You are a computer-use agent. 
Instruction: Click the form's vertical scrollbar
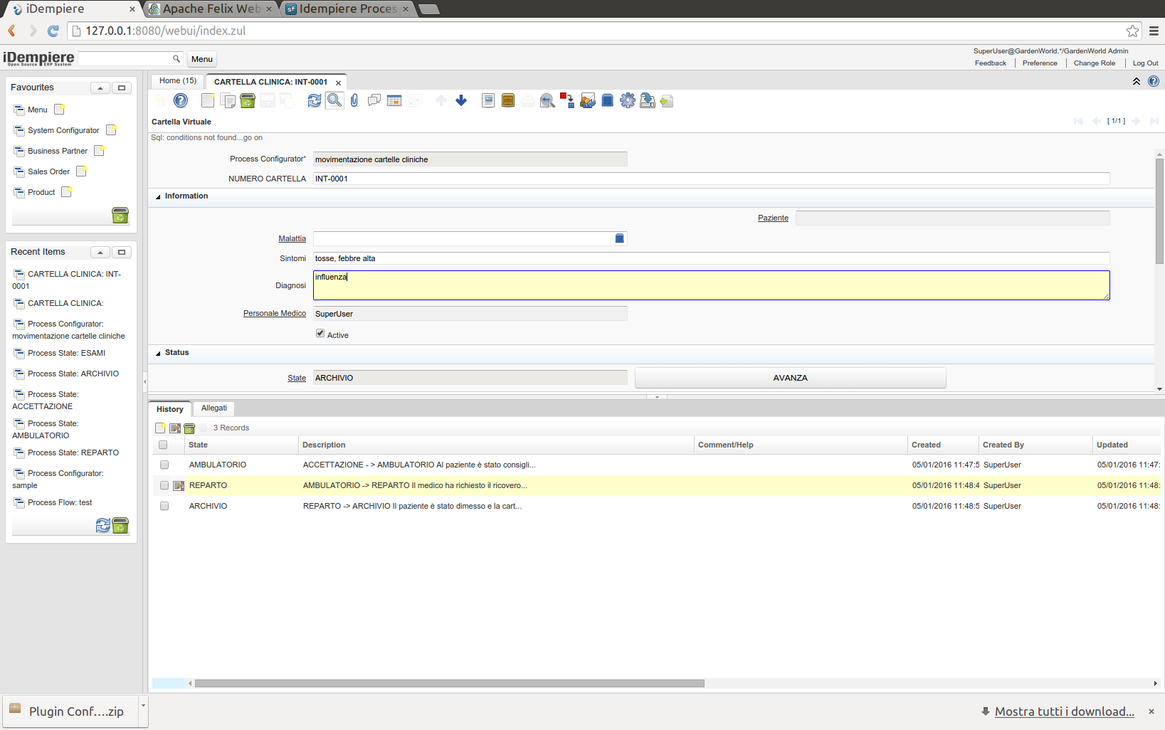(1159, 211)
